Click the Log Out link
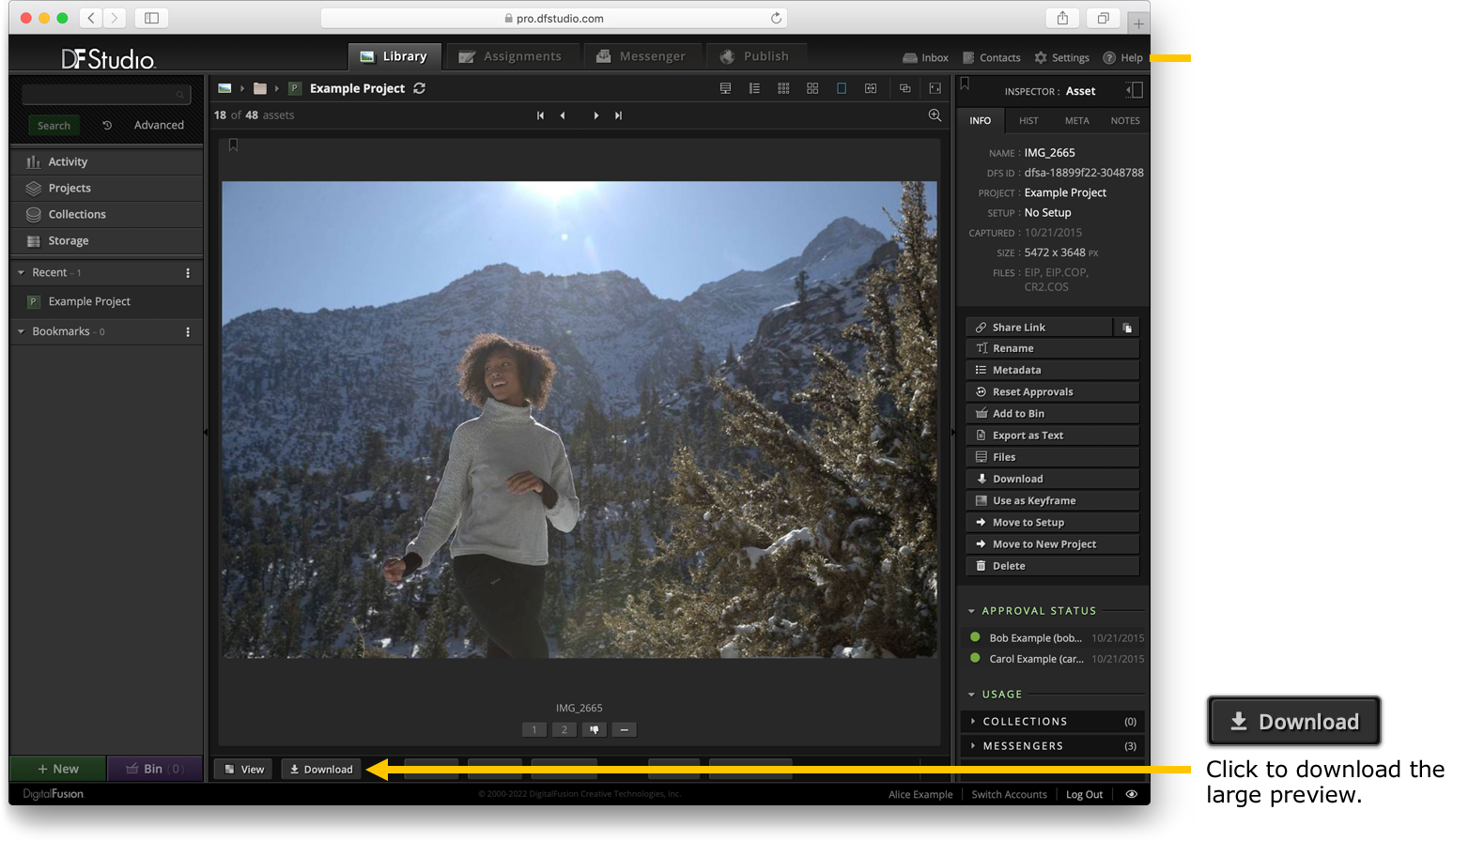 pos(1084,794)
